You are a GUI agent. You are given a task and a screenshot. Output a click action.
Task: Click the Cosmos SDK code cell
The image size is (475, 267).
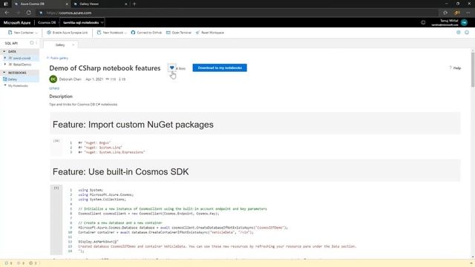(255, 220)
